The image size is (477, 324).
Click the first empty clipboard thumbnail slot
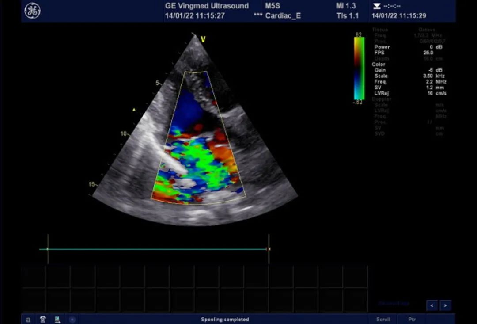tap(34, 277)
